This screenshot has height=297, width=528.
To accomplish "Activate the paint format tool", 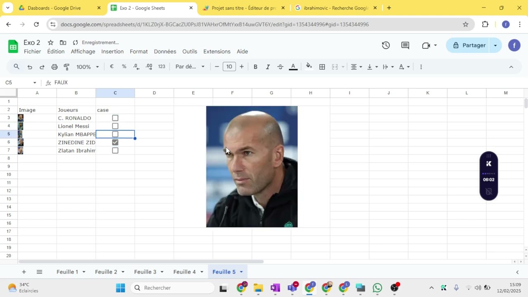I will (66, 67).
